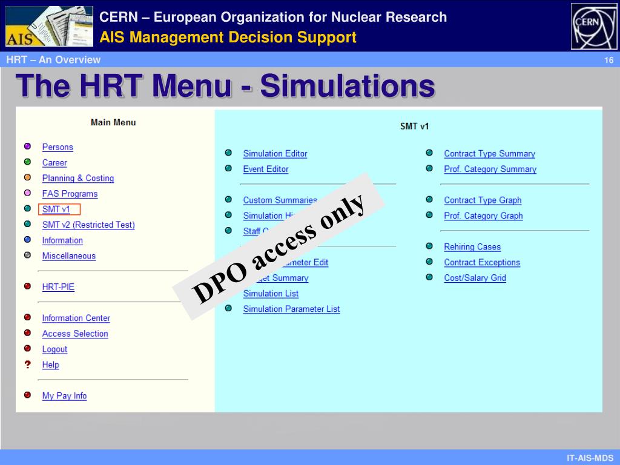Click the bullet beside Simulation Editor
The image size is (620, 465).
(x=228, y=153)
